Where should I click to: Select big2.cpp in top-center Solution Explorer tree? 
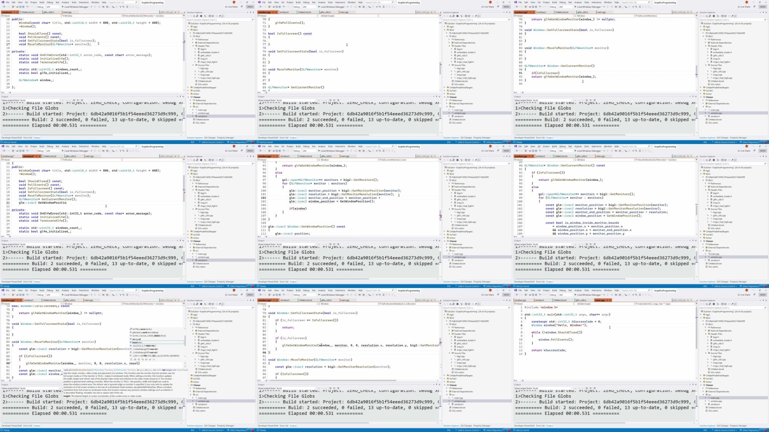click(x=461, y=68)
